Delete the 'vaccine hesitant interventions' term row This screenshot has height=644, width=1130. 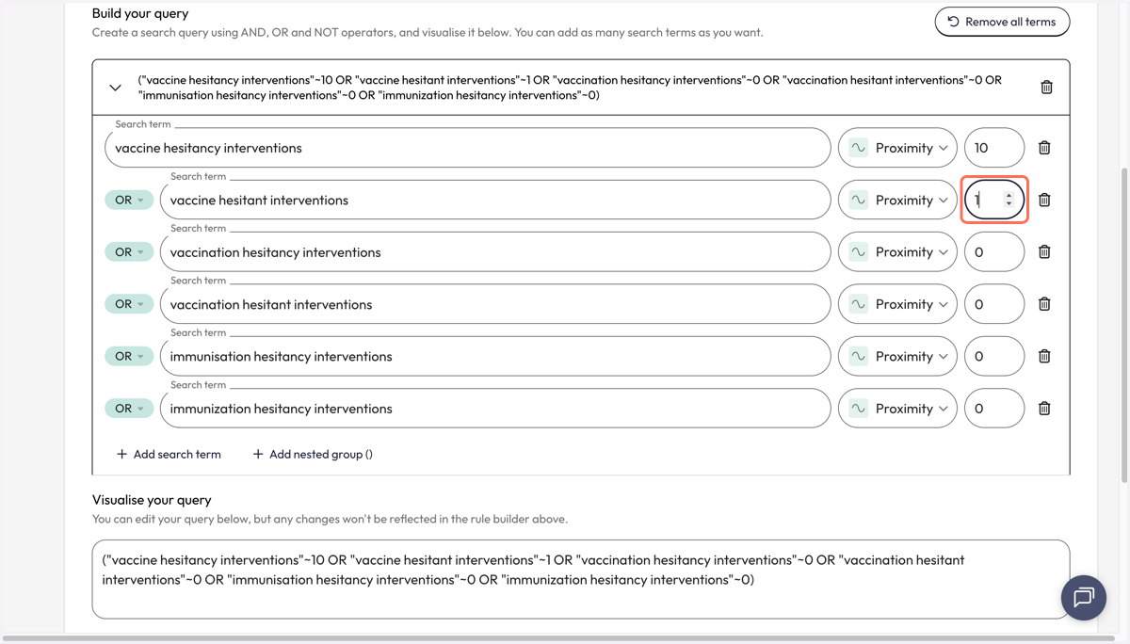tap(1044, 200)
